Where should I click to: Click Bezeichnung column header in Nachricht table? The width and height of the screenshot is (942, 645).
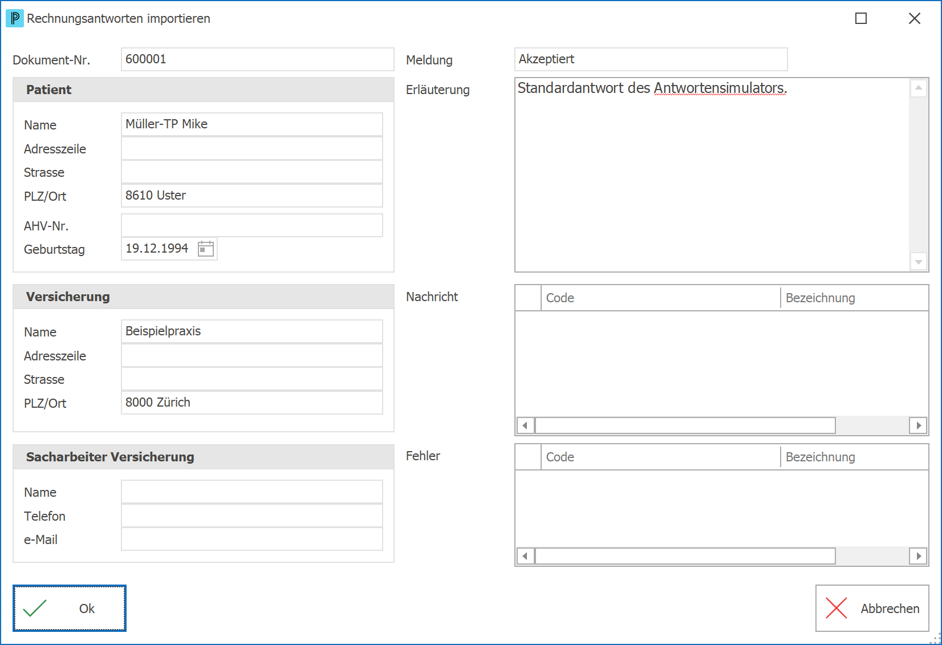[x=854, y=298]
